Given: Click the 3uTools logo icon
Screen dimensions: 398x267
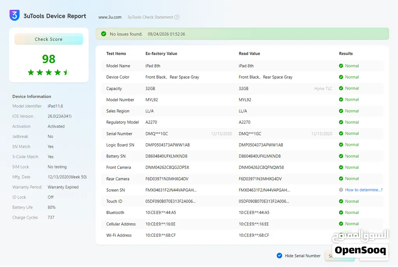Looking at the screenshot, I should 14,15.
